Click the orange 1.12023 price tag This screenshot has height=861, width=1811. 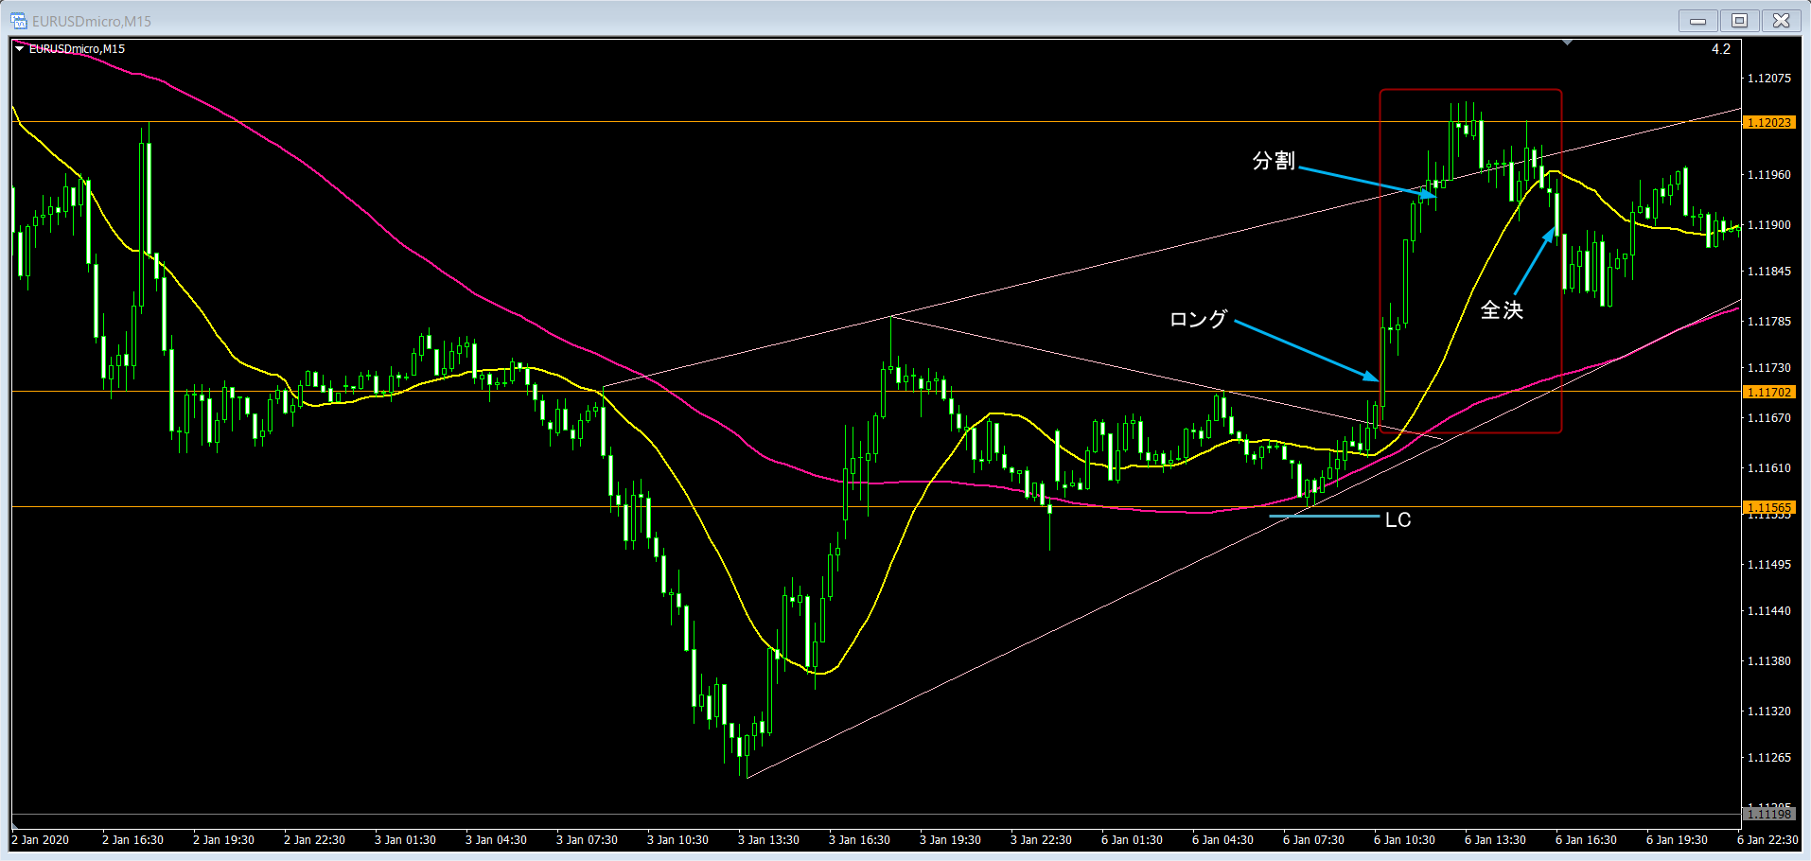pyautogui.click(x=1768, y=122)
